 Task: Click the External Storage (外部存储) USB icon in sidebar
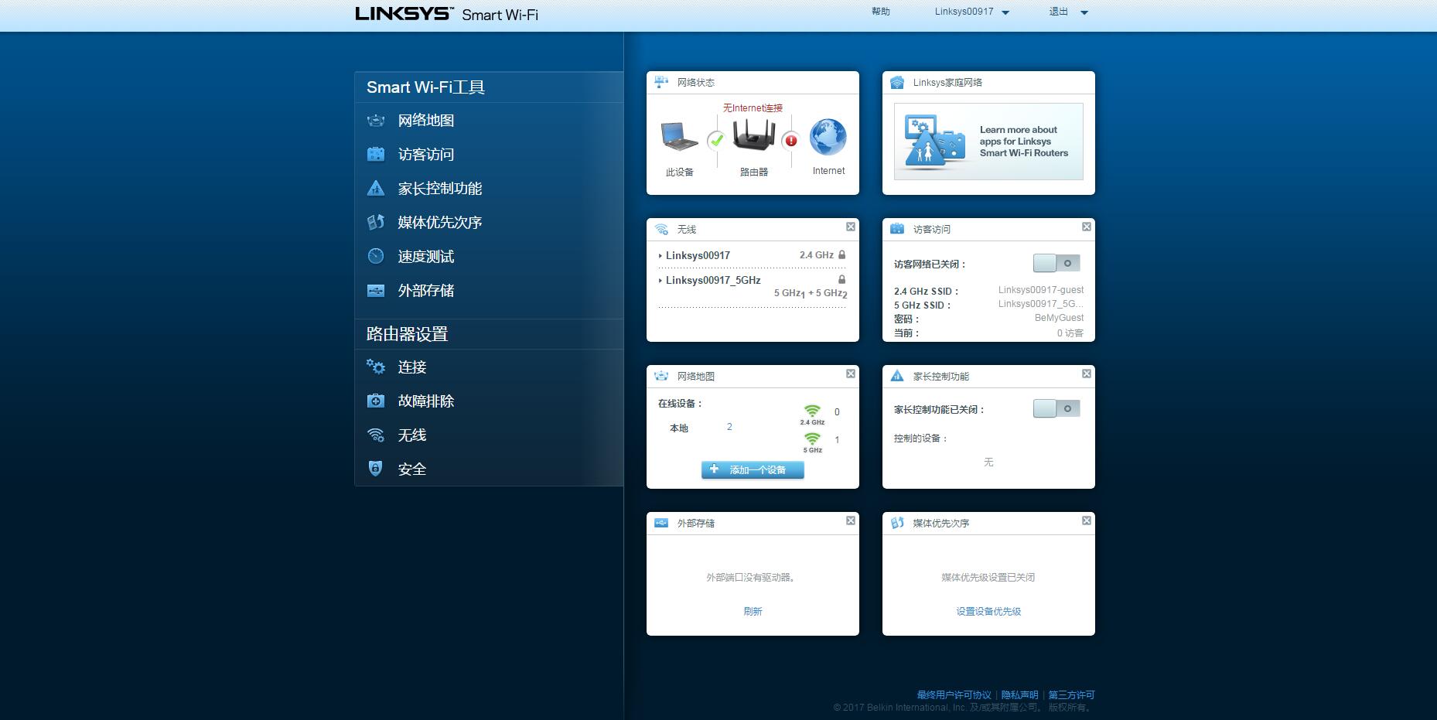pyautogui.click(x=376, y=291)
